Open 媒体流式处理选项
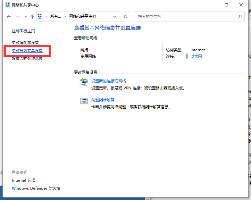251x200 pixels. pyautogui.click(x=27, y=59)
